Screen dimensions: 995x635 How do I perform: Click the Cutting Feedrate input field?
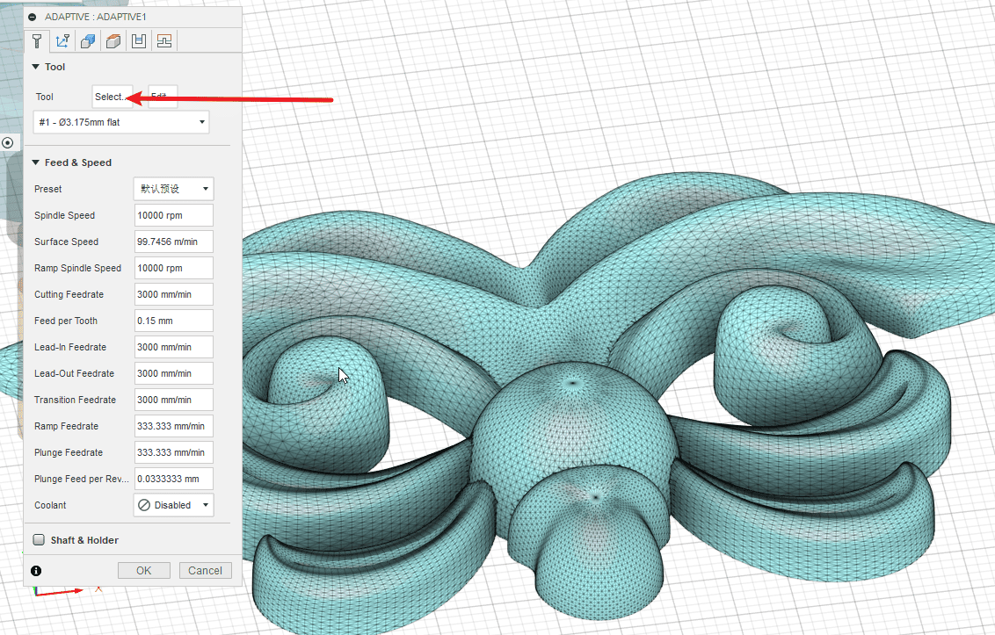click(x=174, y=294)
